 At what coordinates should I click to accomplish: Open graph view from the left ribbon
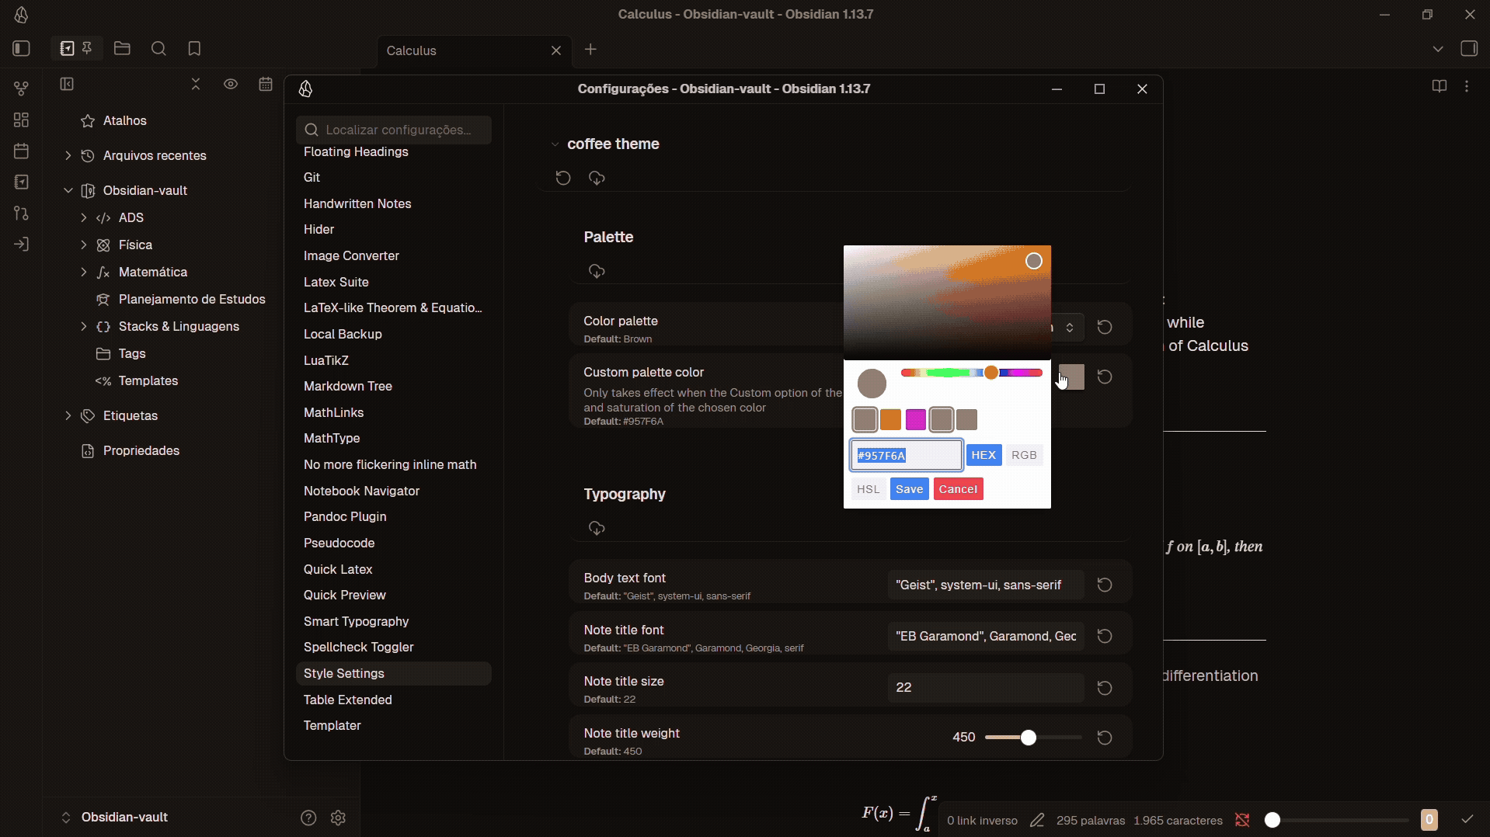(21, 89)
